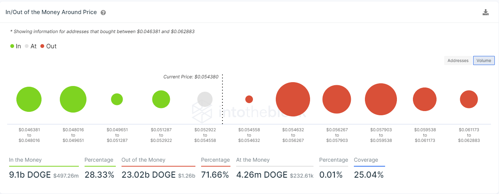Select the $0.046381 to $0.048016 green bubble

pyautogui.click(x=29, y=99)
